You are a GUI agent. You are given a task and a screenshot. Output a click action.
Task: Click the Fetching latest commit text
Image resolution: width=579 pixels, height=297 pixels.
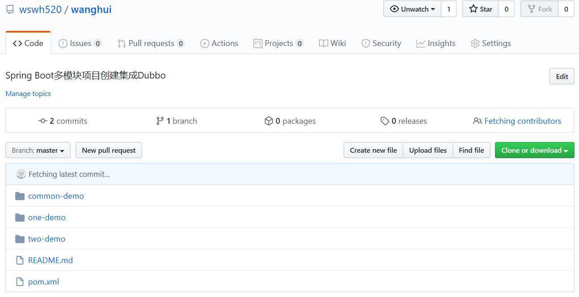pyautogui.click(x=69, y=174)
